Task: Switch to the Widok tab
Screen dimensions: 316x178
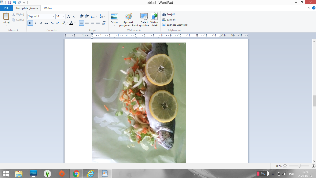Action: tap(48, 8)
